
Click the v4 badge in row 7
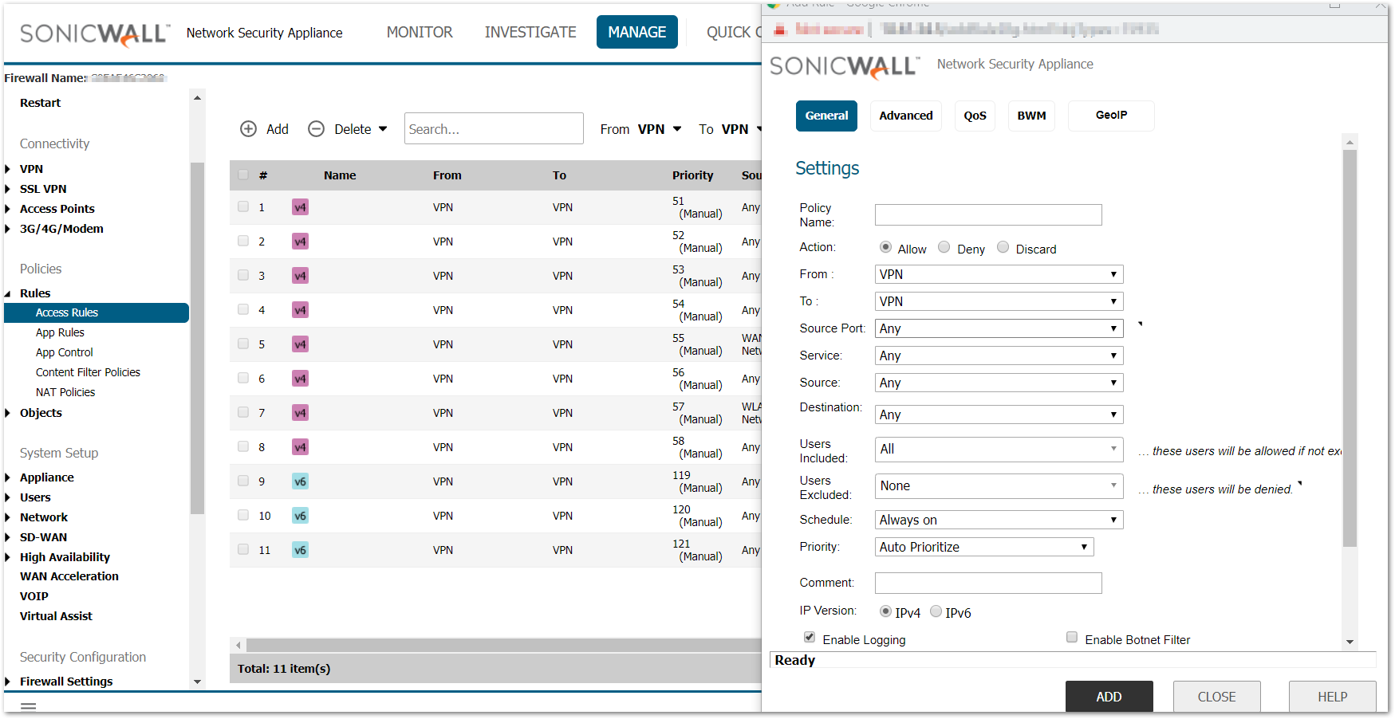300,413
